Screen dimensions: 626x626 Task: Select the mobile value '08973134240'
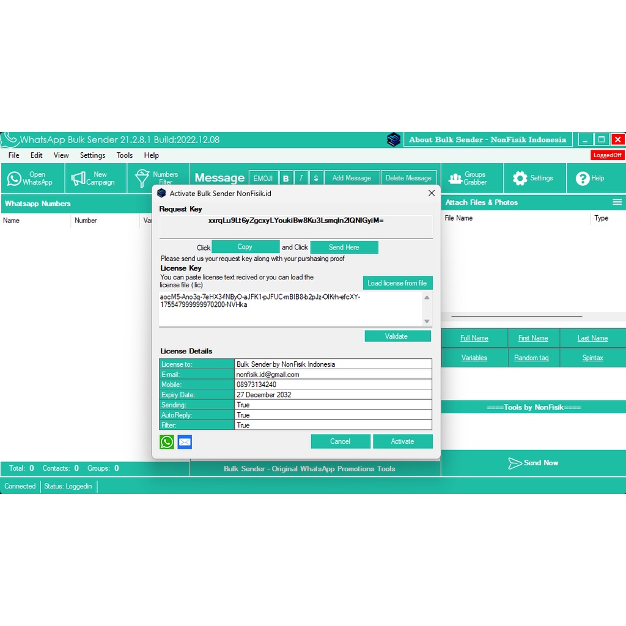pyautogui.click(x=333, y=385)
